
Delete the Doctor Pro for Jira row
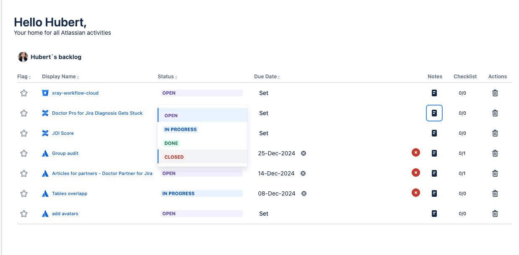(x=495, y=113)
